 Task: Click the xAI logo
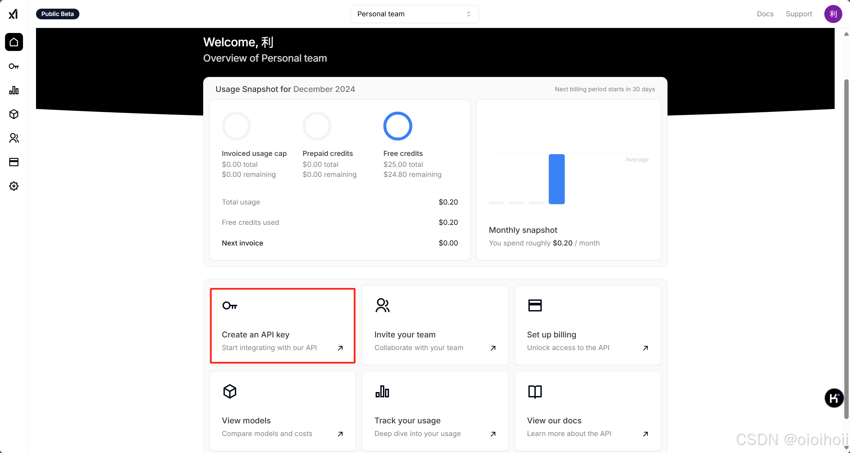pos(13,14)
